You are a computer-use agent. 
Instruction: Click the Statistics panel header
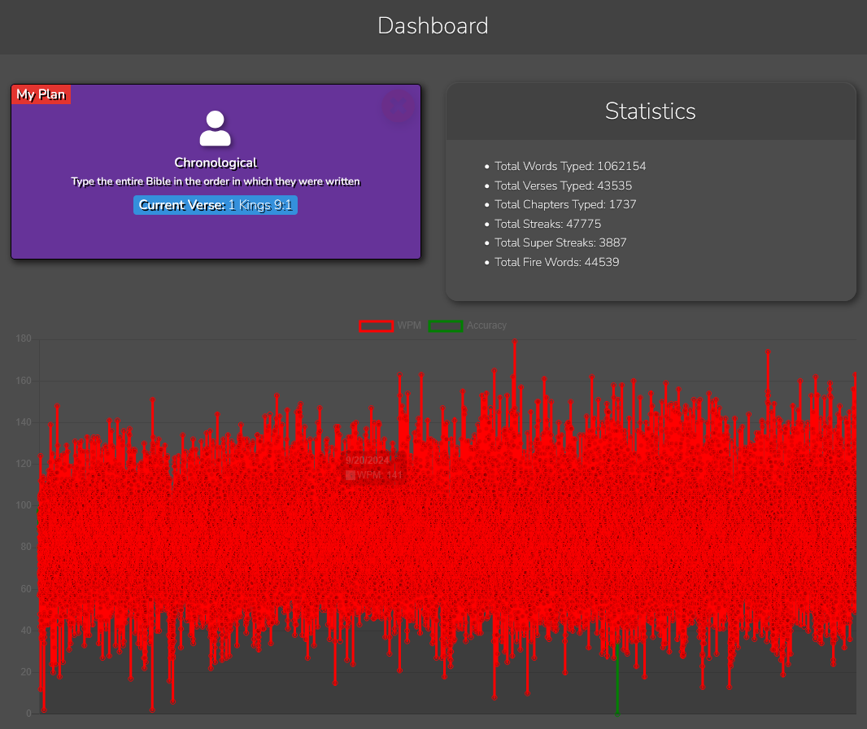pyautogui.click(x=650, y=111)
